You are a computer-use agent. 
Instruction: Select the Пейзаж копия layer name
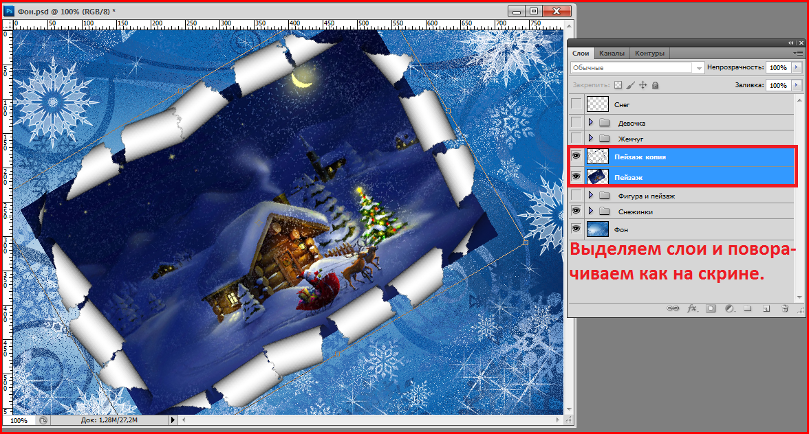tap(640, 157)
